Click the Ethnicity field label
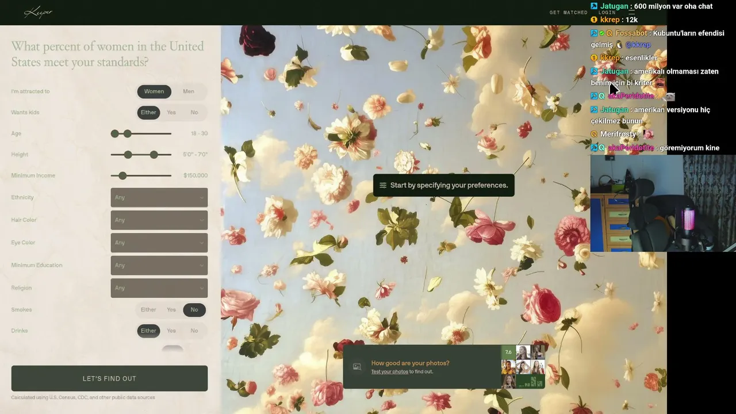This screenshot has height=414, width=736. pos(22,197)
